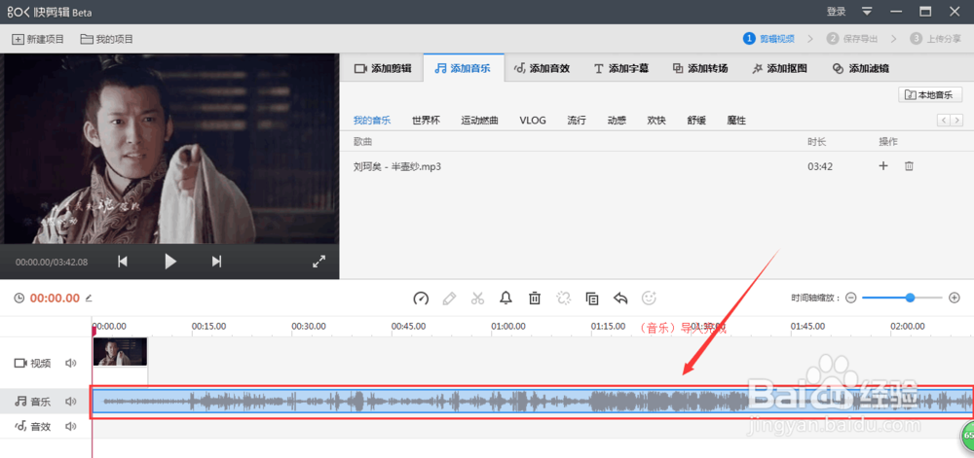
Task: Zoom out timeline with minus icon
Action: (x=851, y=299)
